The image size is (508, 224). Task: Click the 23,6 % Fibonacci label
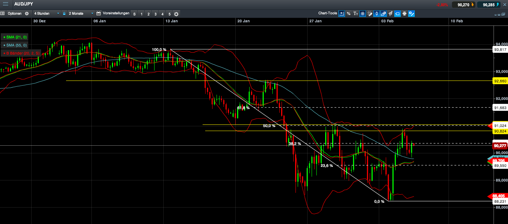pyautogui.click(x=327, y=165)
